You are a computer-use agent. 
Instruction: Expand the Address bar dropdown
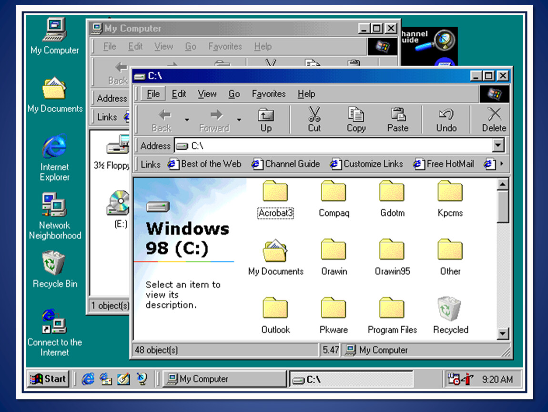[x=498, y=145]
